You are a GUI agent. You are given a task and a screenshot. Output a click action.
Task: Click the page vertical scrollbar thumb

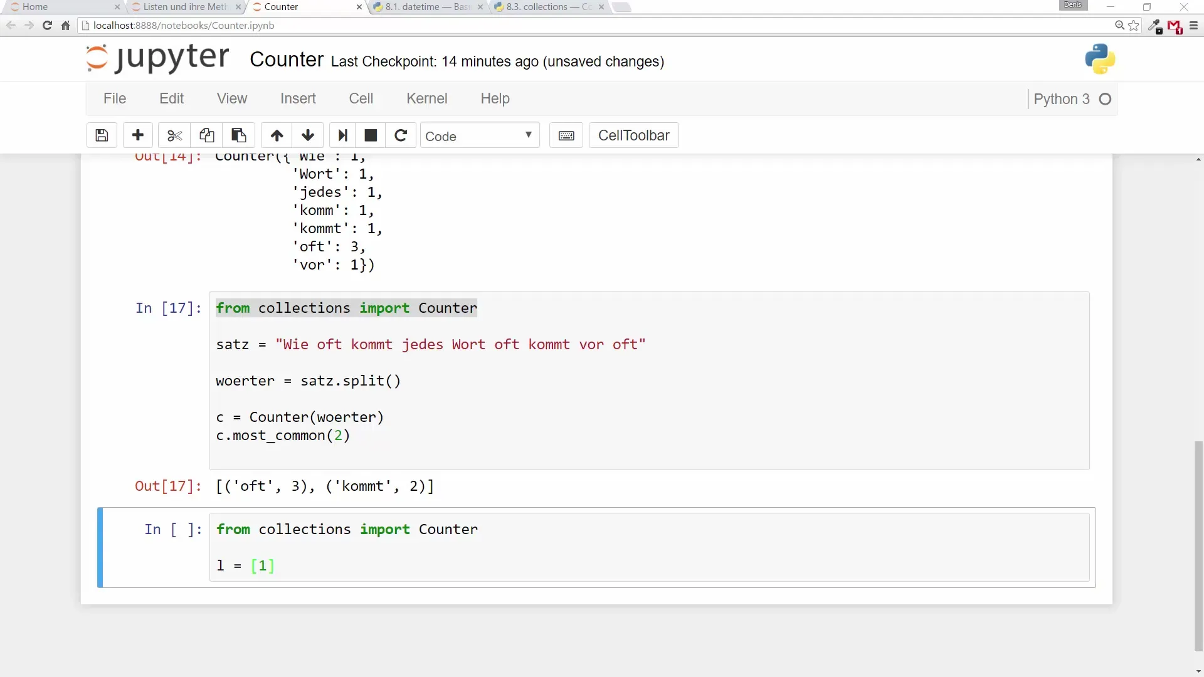pos(1198,545)
